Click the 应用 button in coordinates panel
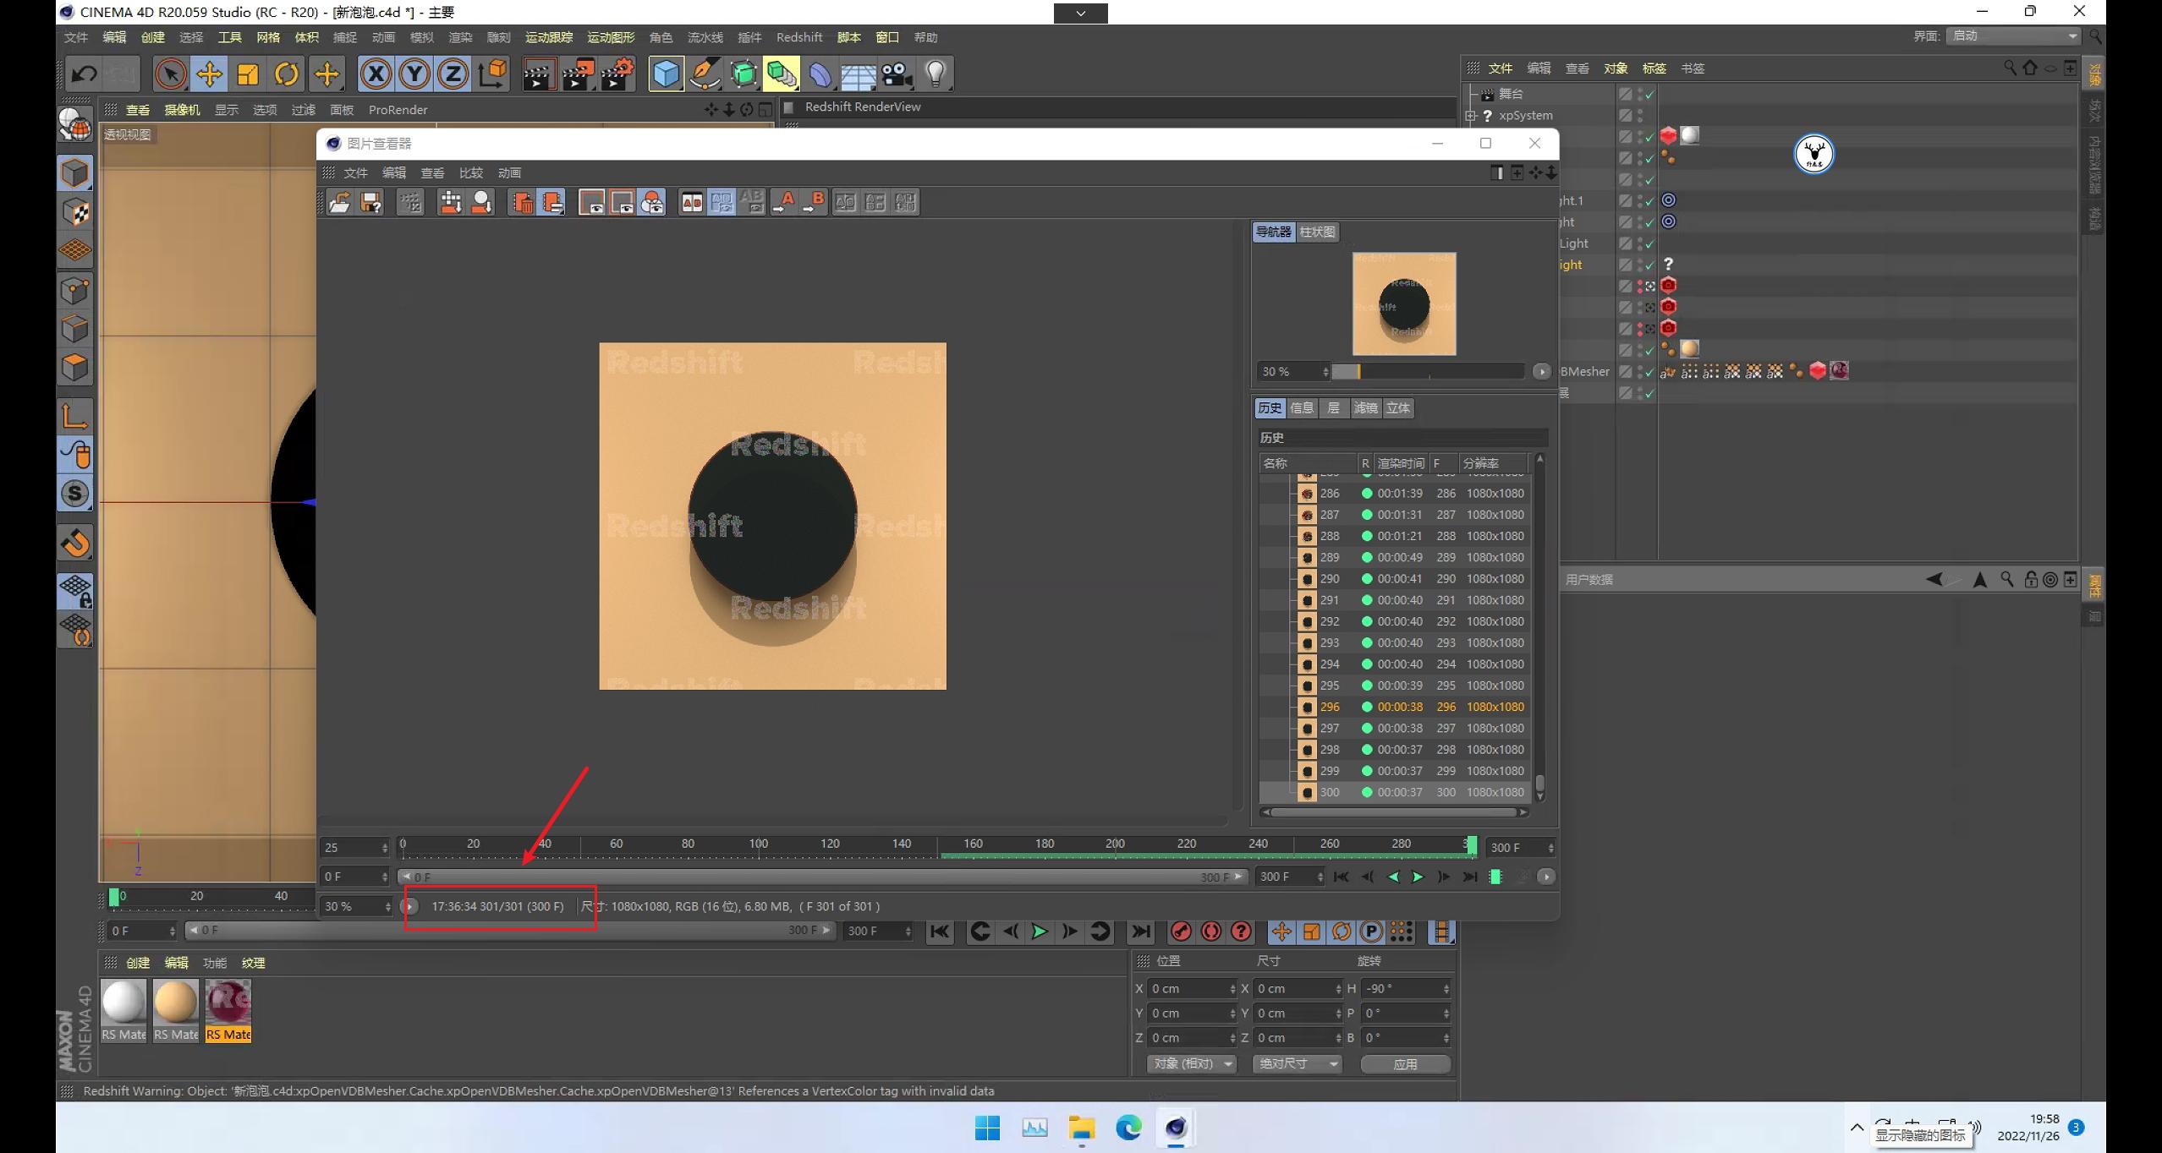The height and width of the screenshot is (1153, 2162). 1405,1063
